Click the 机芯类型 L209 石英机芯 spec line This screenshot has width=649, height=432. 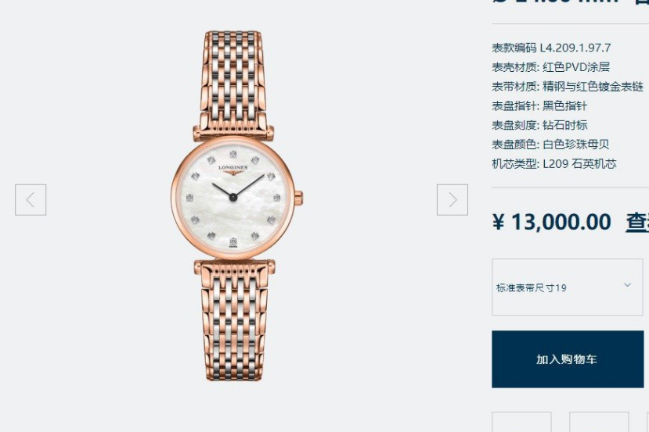pos(554,163)
